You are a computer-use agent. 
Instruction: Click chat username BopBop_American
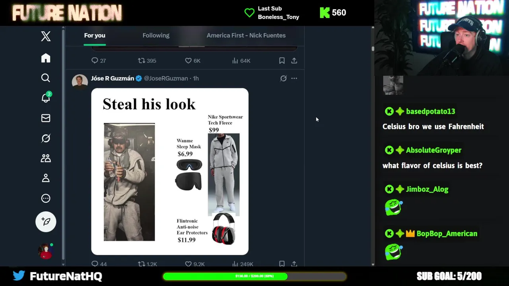tap(447, 234)
